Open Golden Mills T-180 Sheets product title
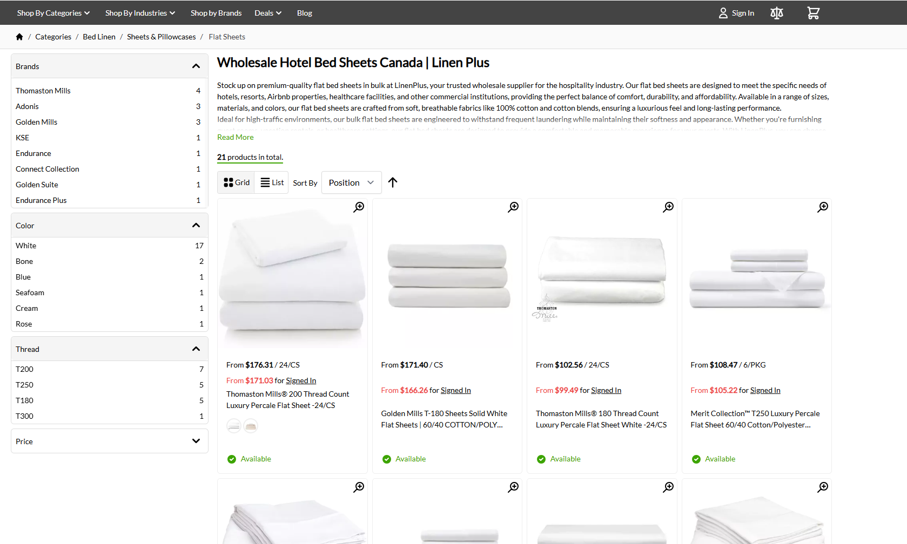 [x=444, y=419]
